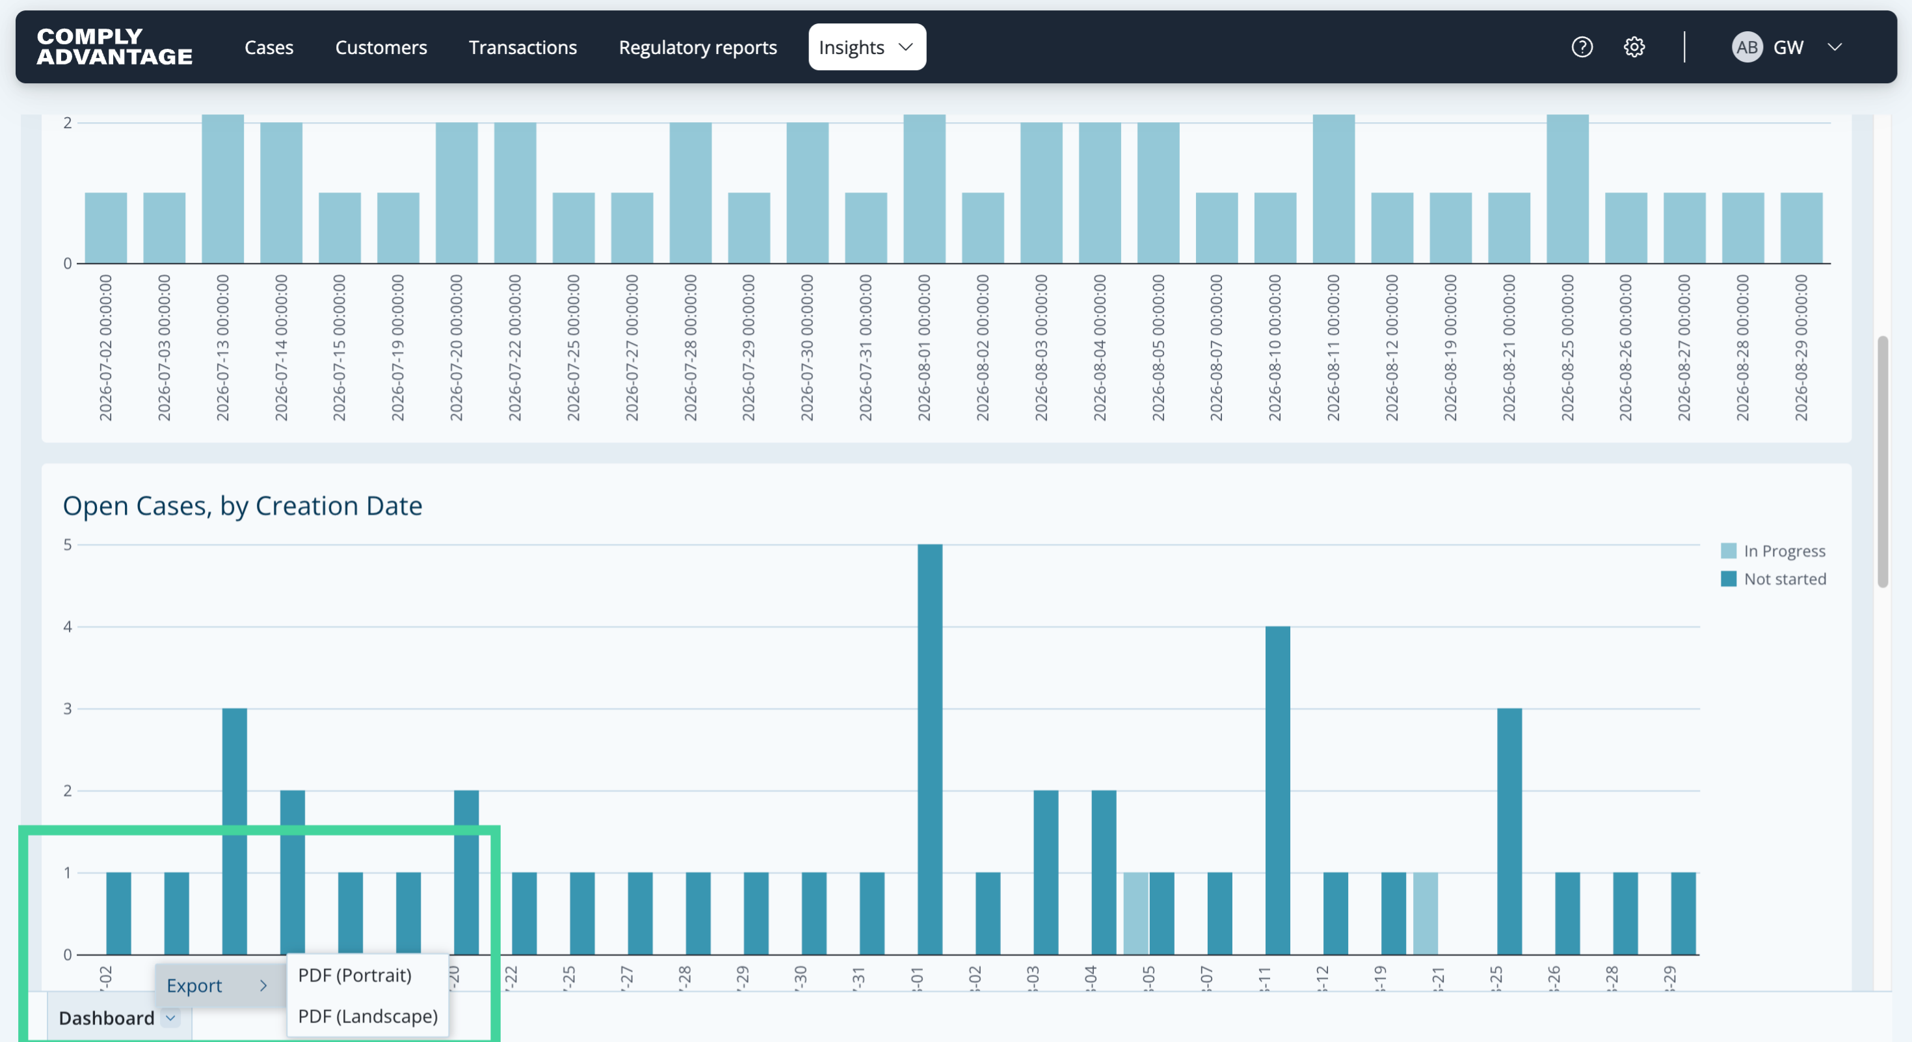Click the 2026-08-29 00:00:00 axis label
The width and height of the screenshot is (1912, 1042).
pyautogui.click(x=1801, y=348)
